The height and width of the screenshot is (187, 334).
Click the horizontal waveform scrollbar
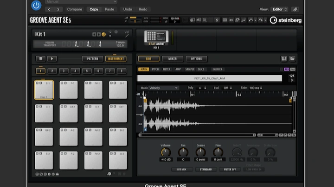[x=197, y=135]
